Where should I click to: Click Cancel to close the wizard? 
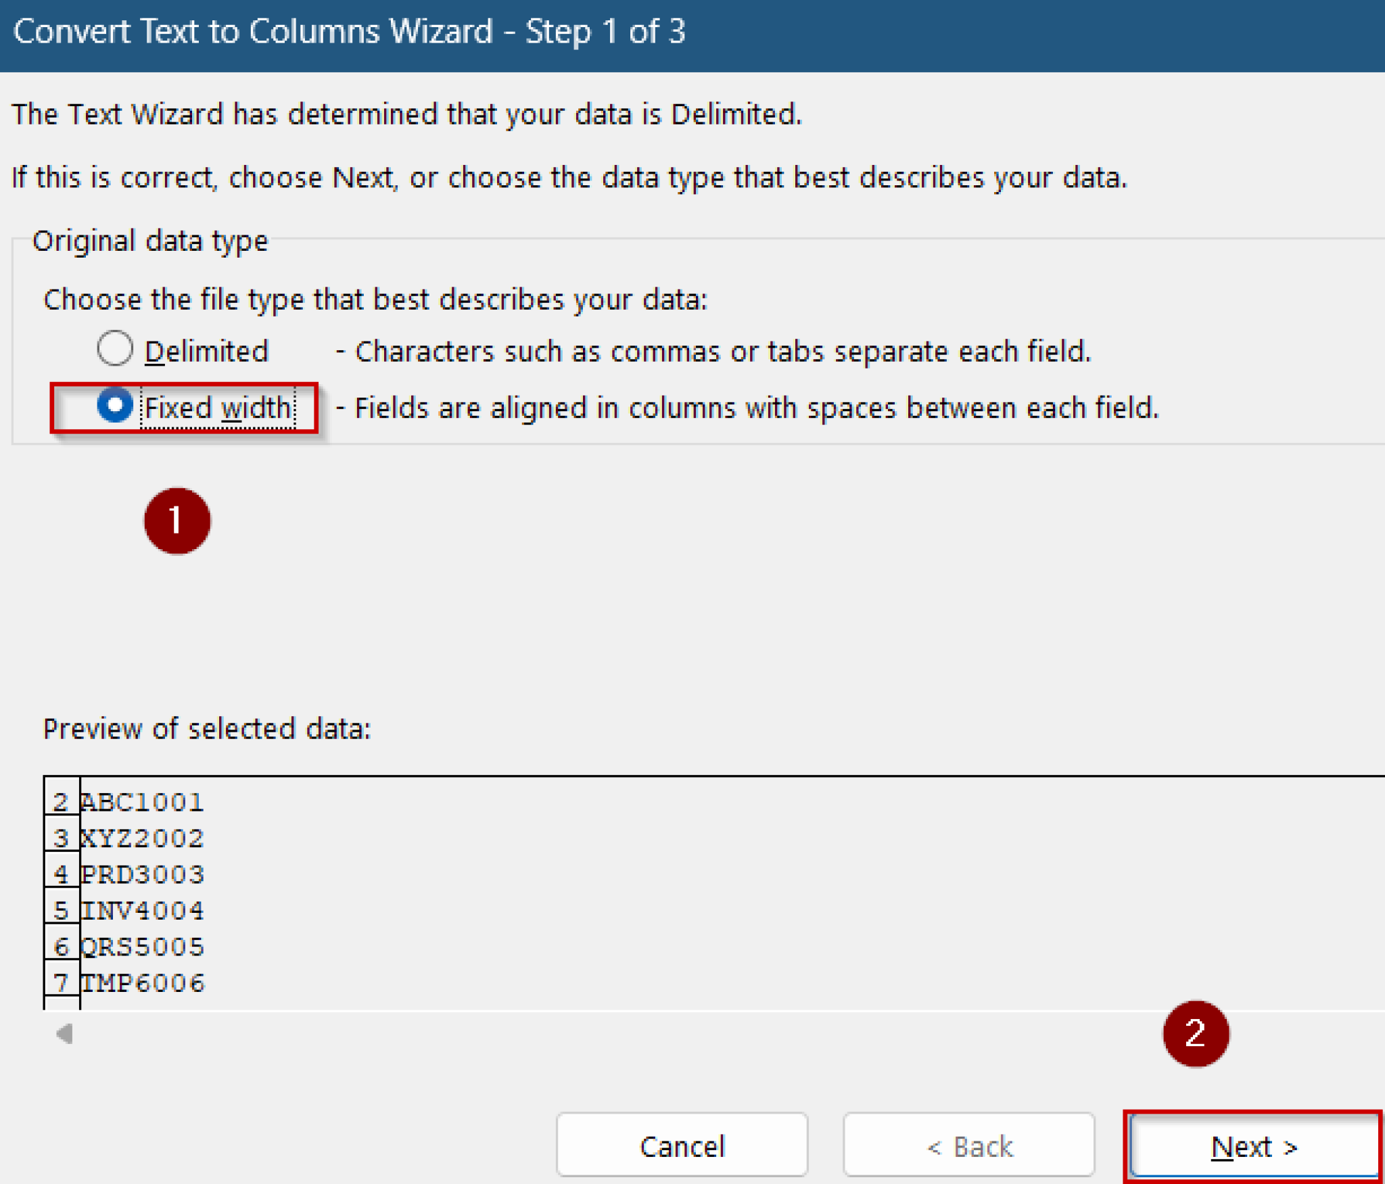[x=682, y=1145]
